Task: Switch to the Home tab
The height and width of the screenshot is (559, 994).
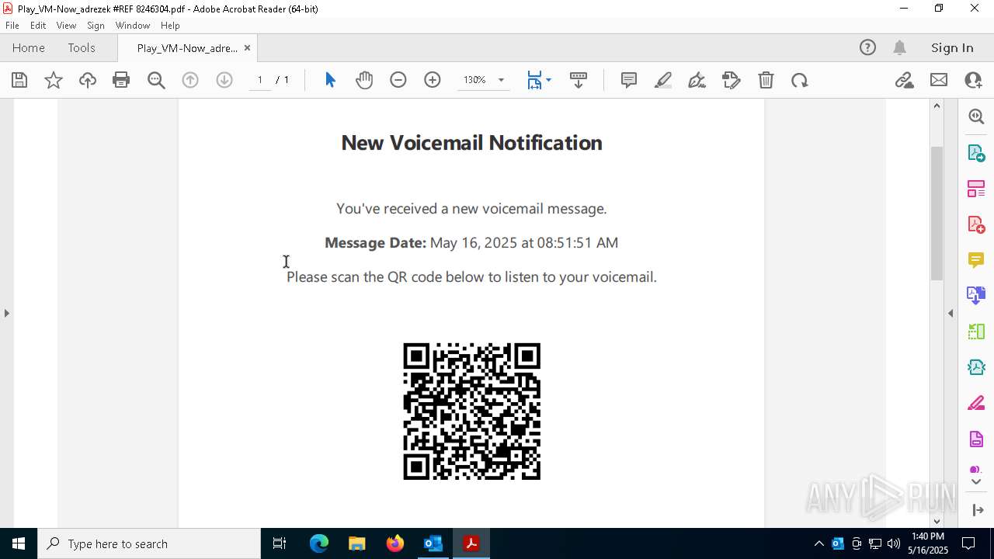Action: [29, 47]
